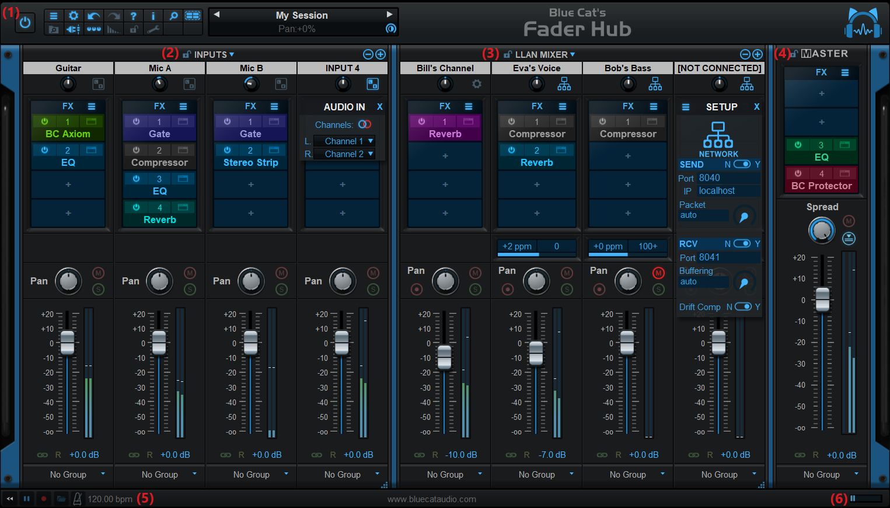Select Reverb plugin in Mic A
890x508 pixels.
click(x=159, y=220)
